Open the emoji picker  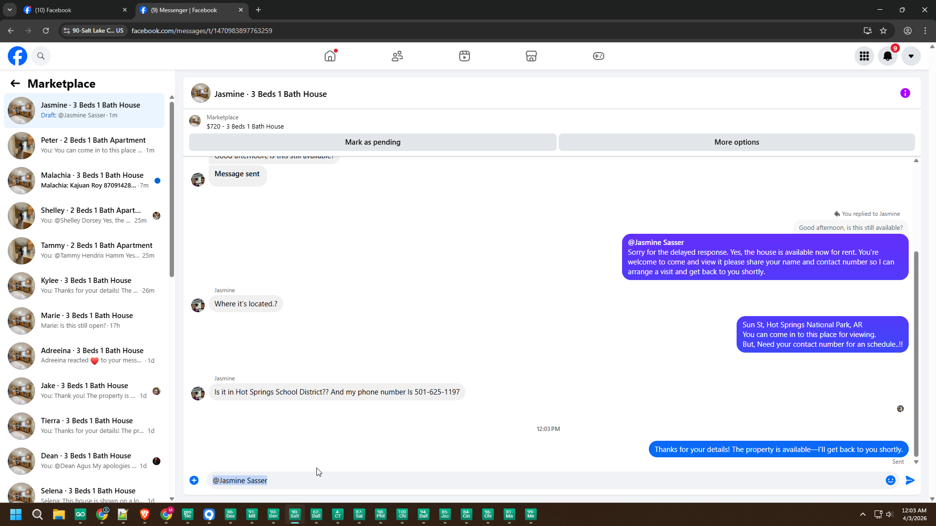pyautogui.click(x=891, y=481)
